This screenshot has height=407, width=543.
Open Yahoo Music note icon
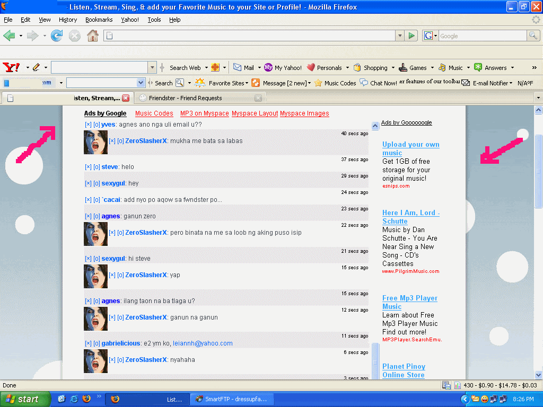[442, 67]
